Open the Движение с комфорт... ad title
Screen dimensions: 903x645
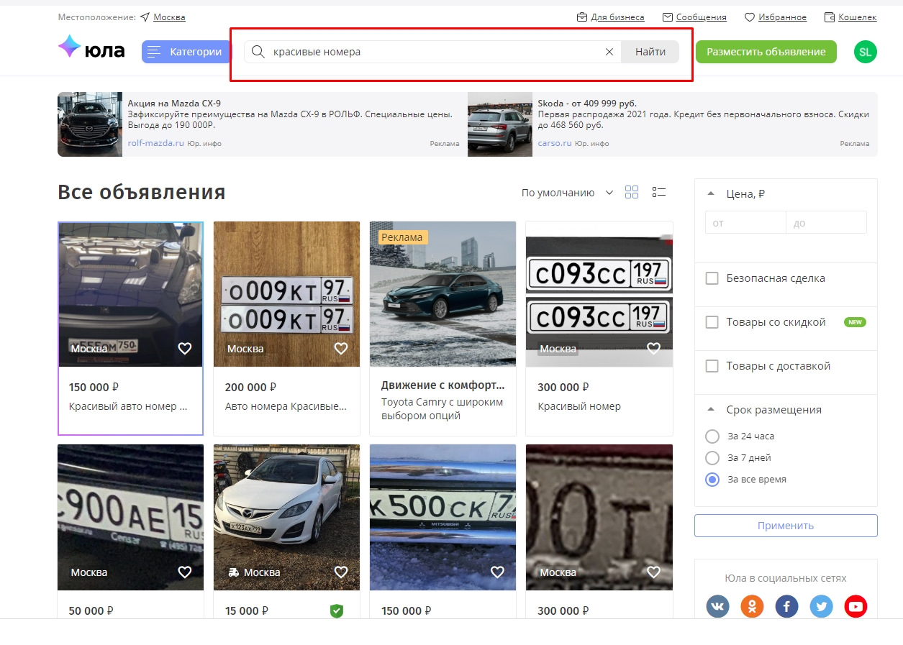pos(443,385)
